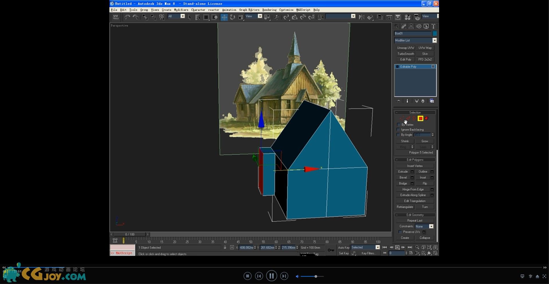The image size is (549, 284).
Task: Toggle the Percent Snap icon
Action: 303,17
